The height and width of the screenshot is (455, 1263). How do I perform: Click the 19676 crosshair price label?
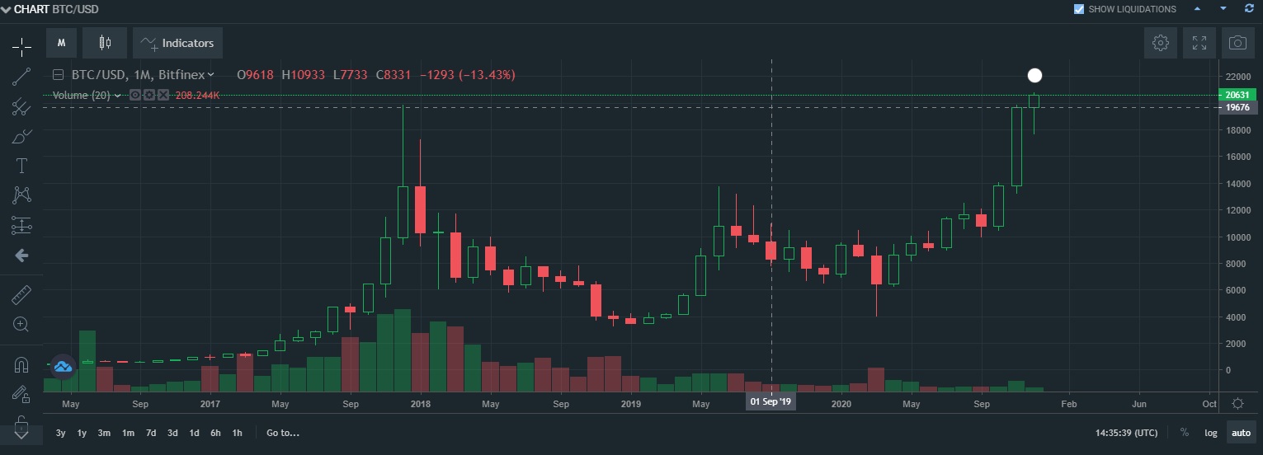(1237, 107)
